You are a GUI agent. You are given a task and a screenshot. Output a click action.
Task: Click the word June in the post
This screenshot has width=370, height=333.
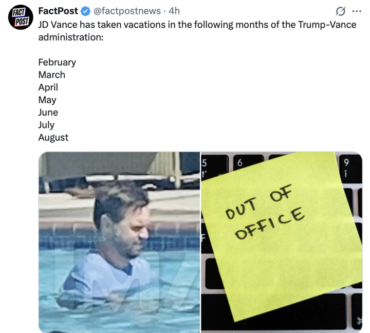[48, 112]
